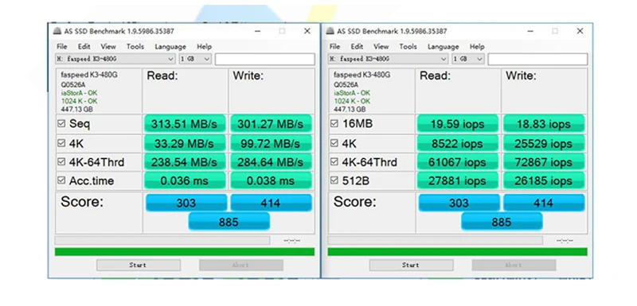Viewport: 637px width, 306px height.
Task: Open Tools menu in left window
Action: pyautogui.click(x=135, y=47)
